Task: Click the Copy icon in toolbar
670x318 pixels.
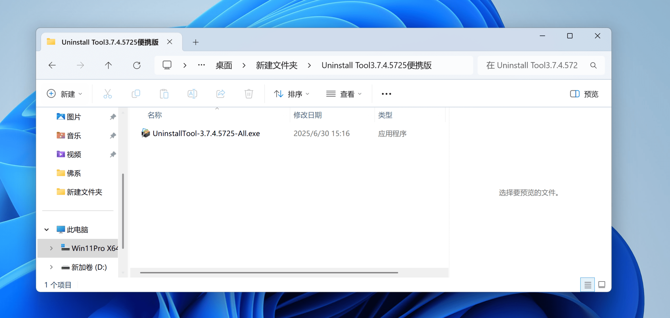Action: tap(136, 94)
